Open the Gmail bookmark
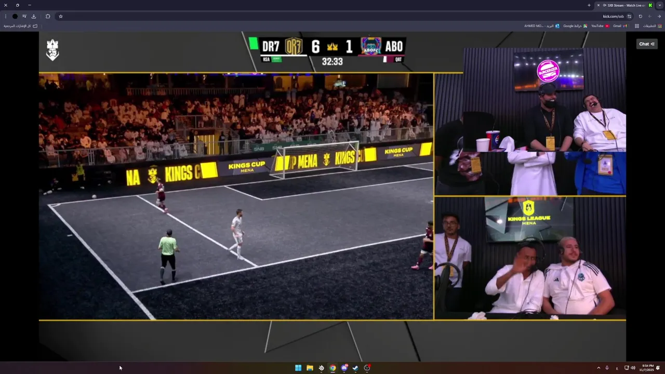 pos(620,25)
